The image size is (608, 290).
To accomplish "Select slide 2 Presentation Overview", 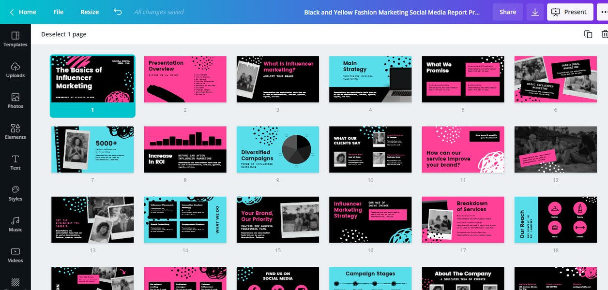I will pyautogui.click(x=185, y=79).
